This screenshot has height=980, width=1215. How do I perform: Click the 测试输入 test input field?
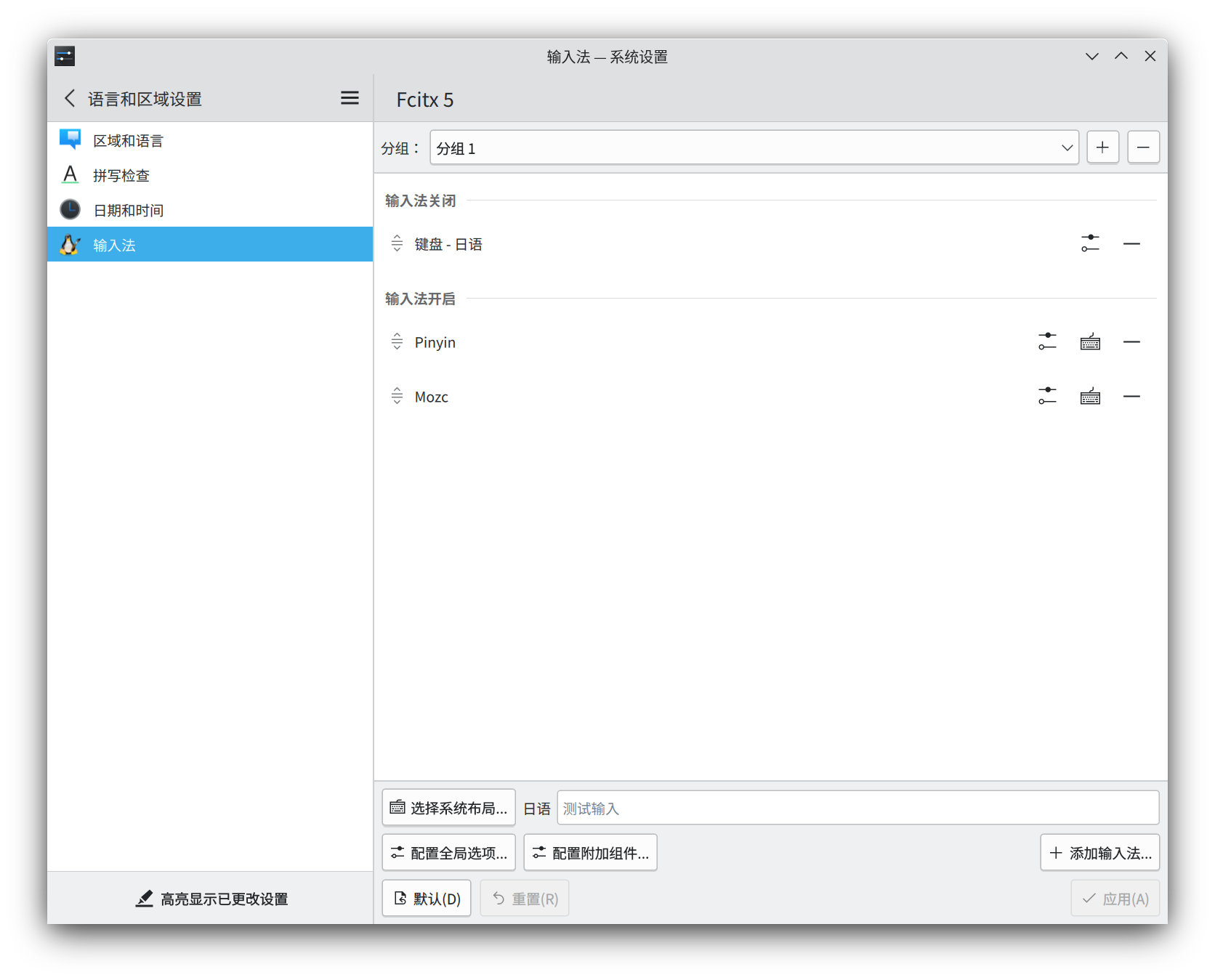pos(857,808)
